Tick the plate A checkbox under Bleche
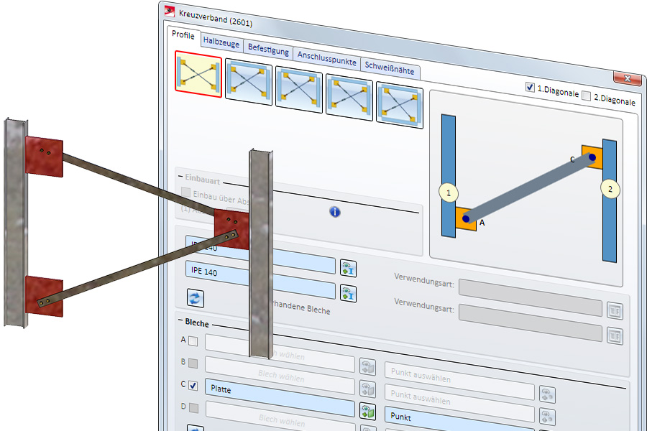 (x=193, y=341)
